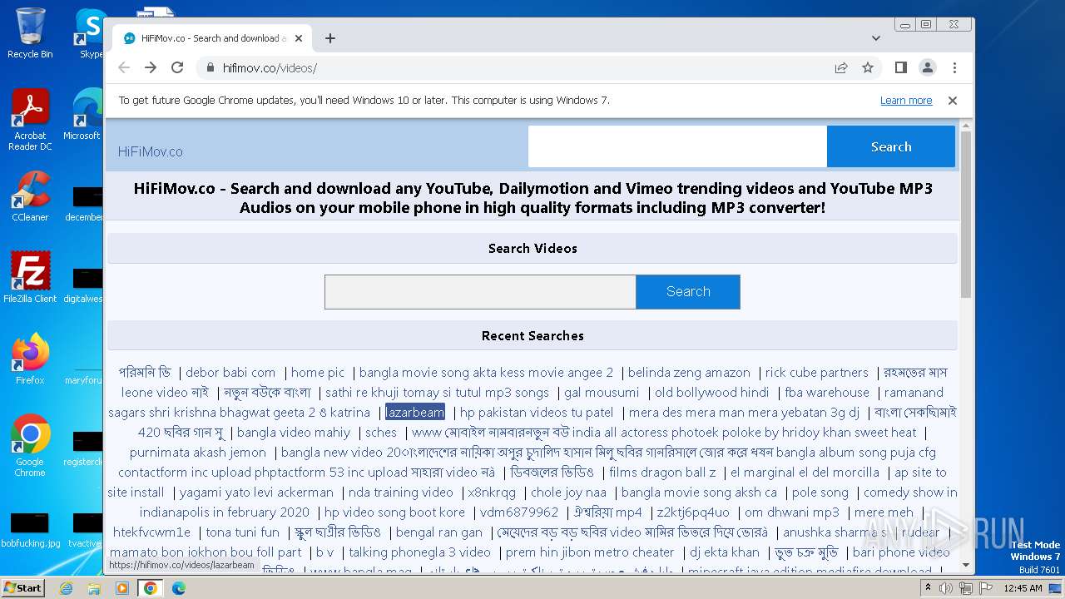Open Microsoft Edge from the taskbar
1065x599 pixels.
179,588
